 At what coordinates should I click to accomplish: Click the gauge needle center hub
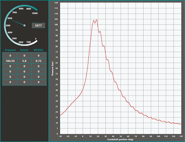click(25, 25)
